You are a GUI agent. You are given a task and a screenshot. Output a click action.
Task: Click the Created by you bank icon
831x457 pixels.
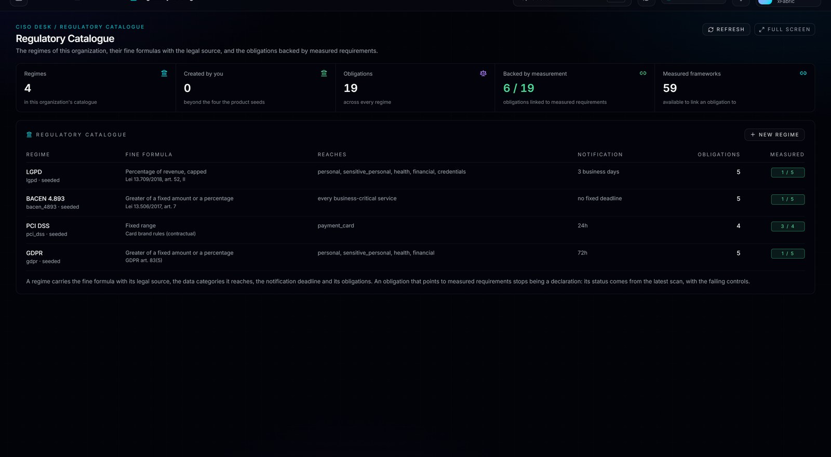point(324,73)
